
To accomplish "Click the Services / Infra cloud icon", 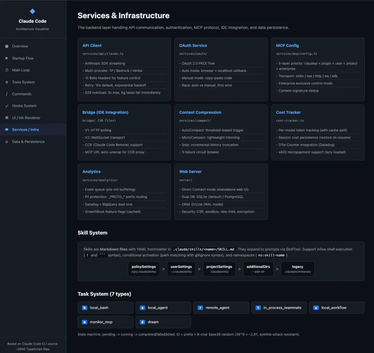I will tap(7, 130).
